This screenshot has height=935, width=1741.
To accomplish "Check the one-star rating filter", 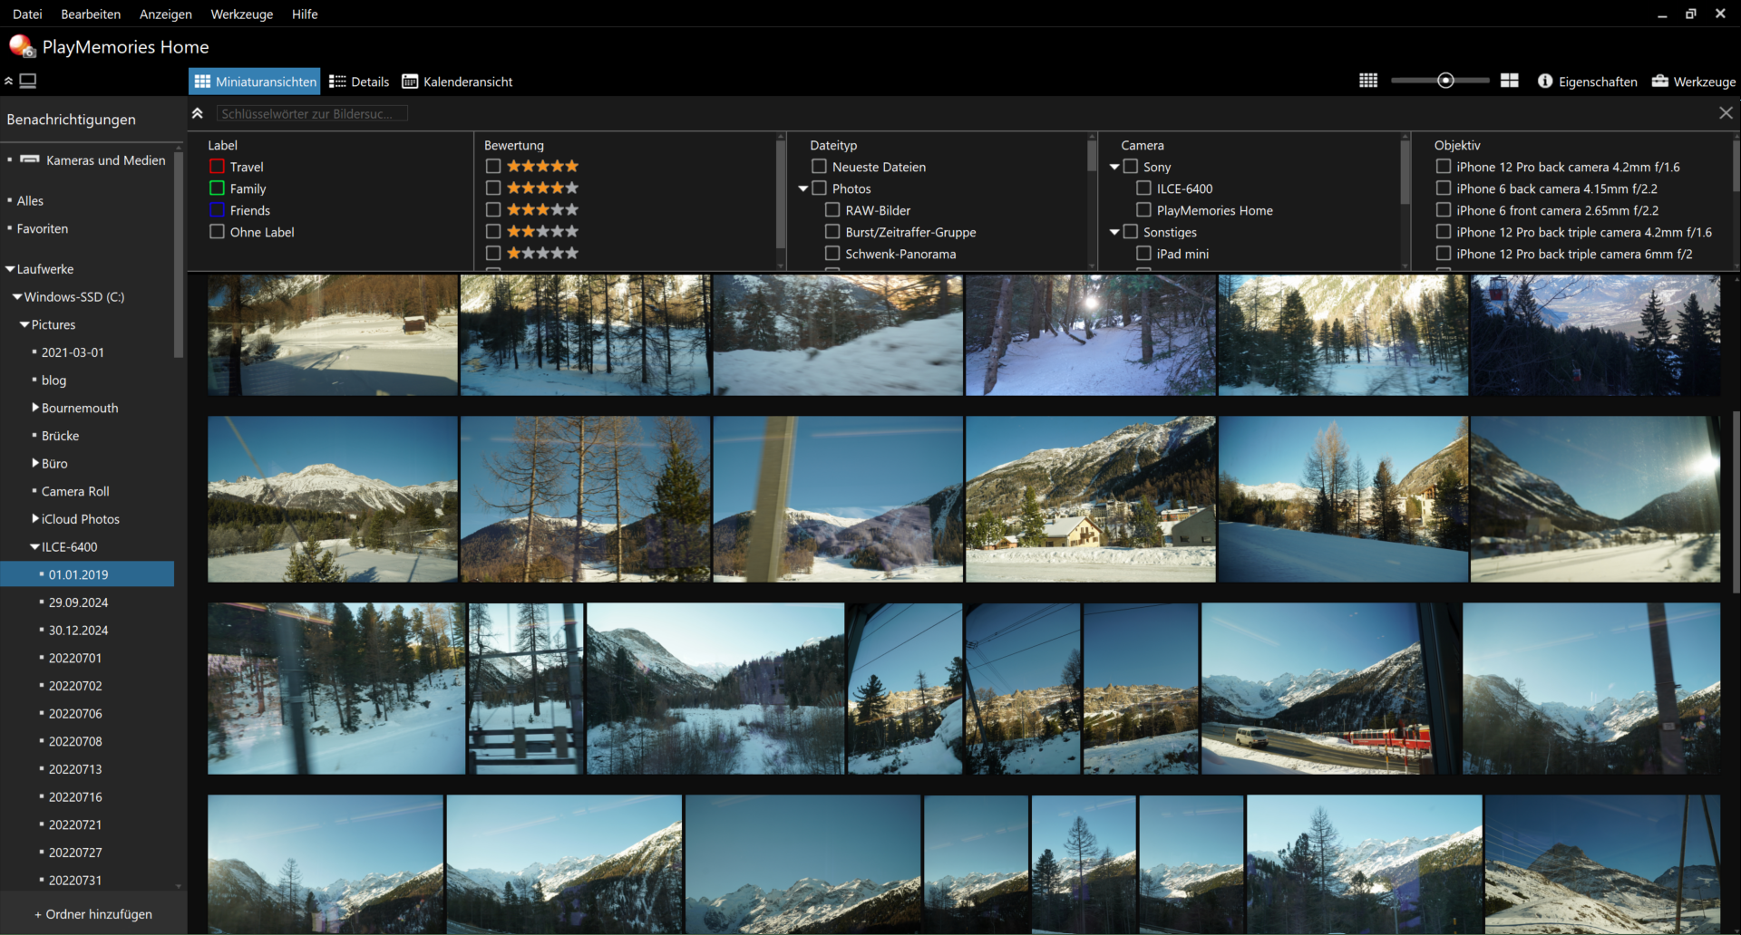I will pos(493,253).
